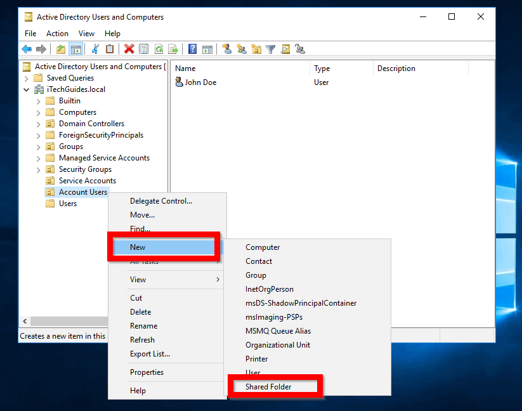The height and width of the screenshot is (411, 522).
Task: Expand the Security Groups node
Action: [38, 170]
